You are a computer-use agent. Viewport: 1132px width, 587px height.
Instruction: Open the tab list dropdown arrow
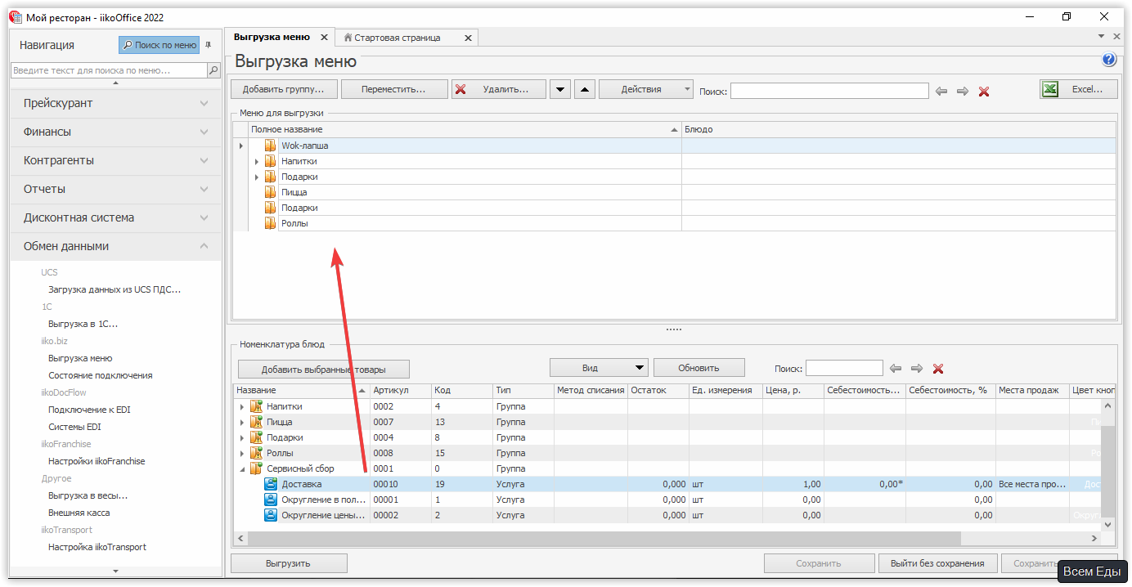1101,37
